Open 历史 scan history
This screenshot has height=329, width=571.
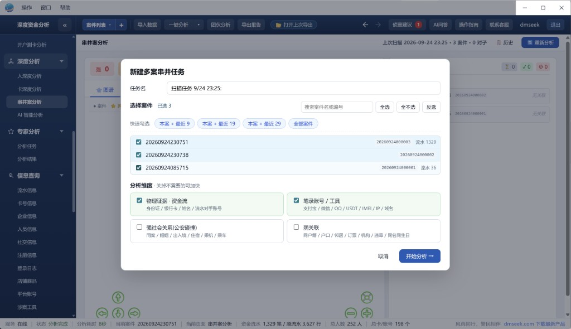coord(505,42)
